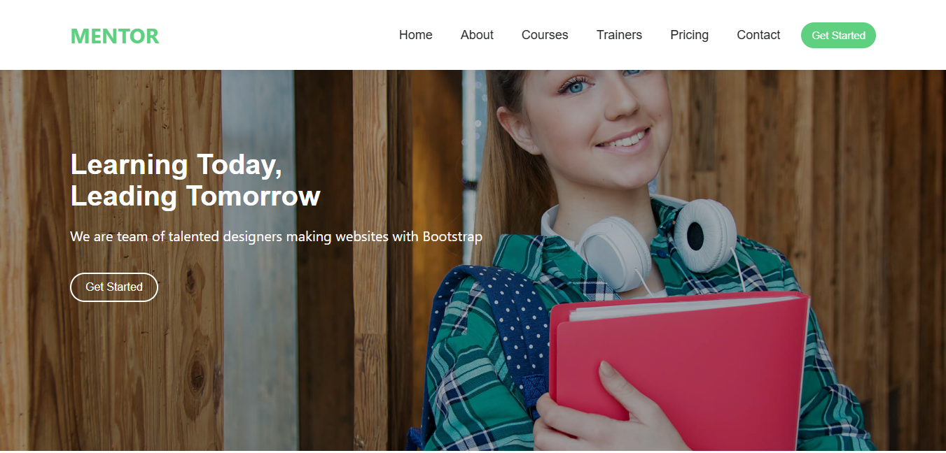Click the word 'Bootstrap' in the subtitle
946x453 pixels.
[x=452, y=236]
